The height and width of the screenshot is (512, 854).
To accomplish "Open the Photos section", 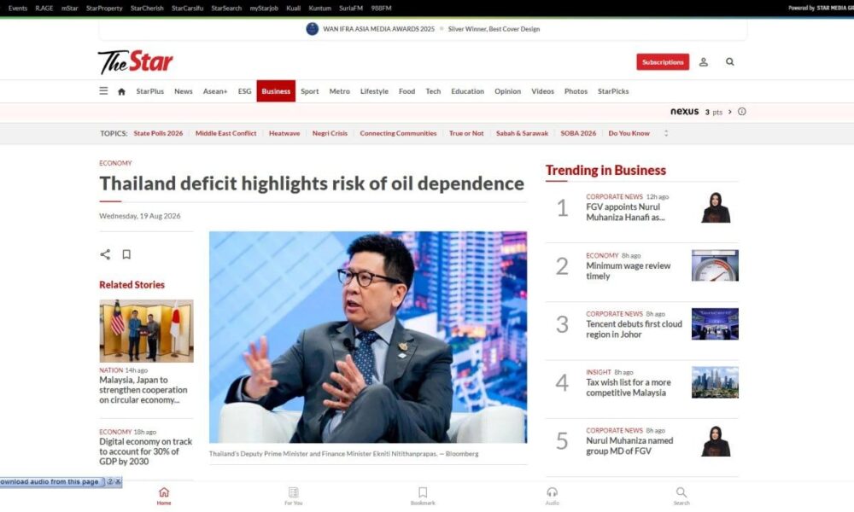I will (576, 91).
